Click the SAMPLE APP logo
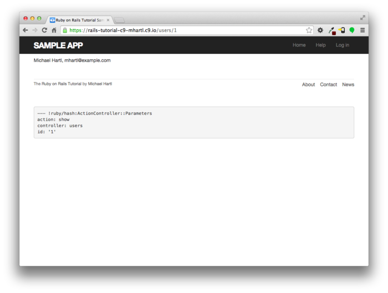The image size is (388, 293). [x=58, y=45]
